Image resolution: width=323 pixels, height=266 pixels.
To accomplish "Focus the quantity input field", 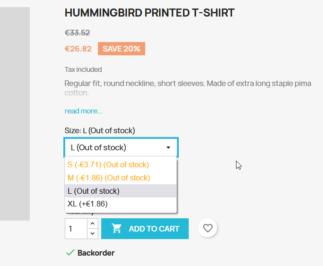I will [76, 229].
